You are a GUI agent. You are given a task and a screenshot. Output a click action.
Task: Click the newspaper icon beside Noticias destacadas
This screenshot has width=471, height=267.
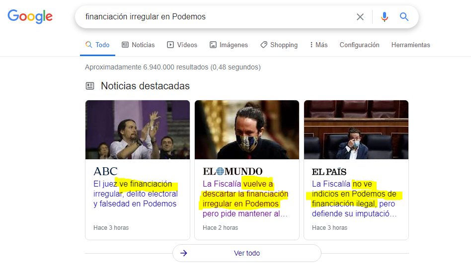click(x=90, y=86)
